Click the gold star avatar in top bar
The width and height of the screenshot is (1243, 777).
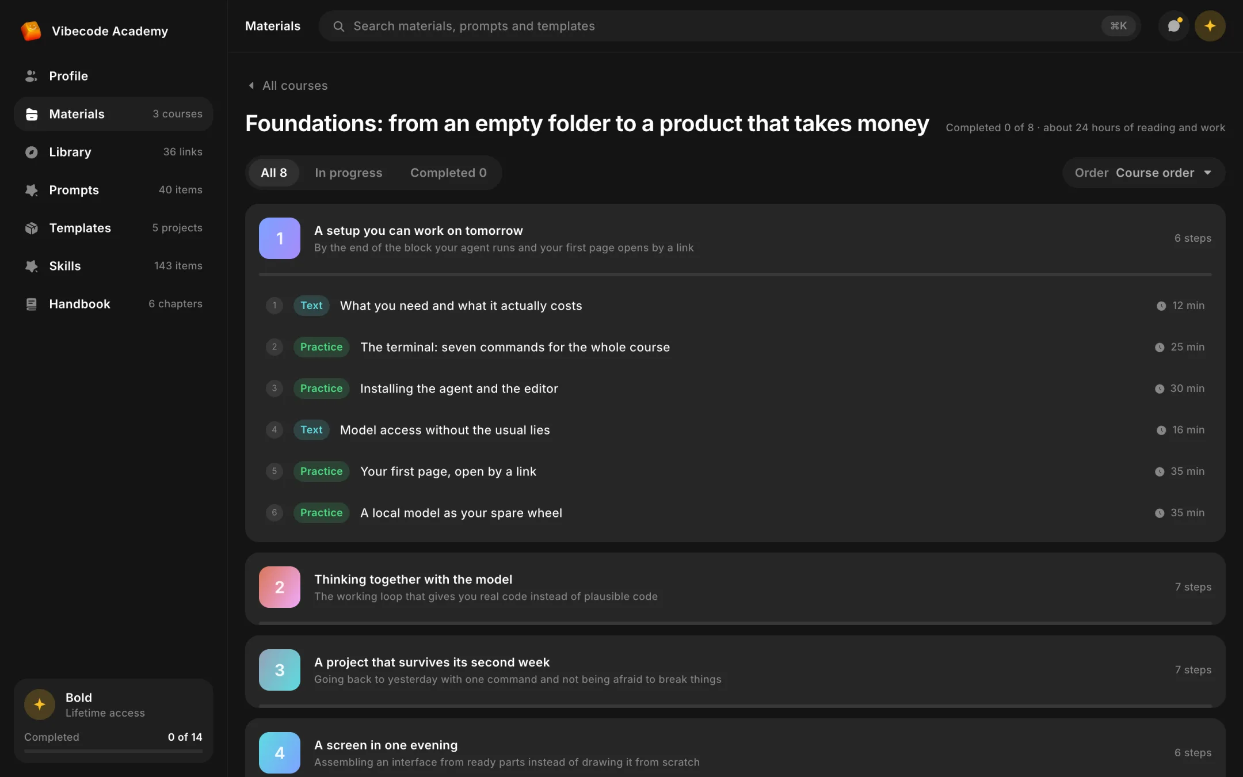coord(1210,26)
